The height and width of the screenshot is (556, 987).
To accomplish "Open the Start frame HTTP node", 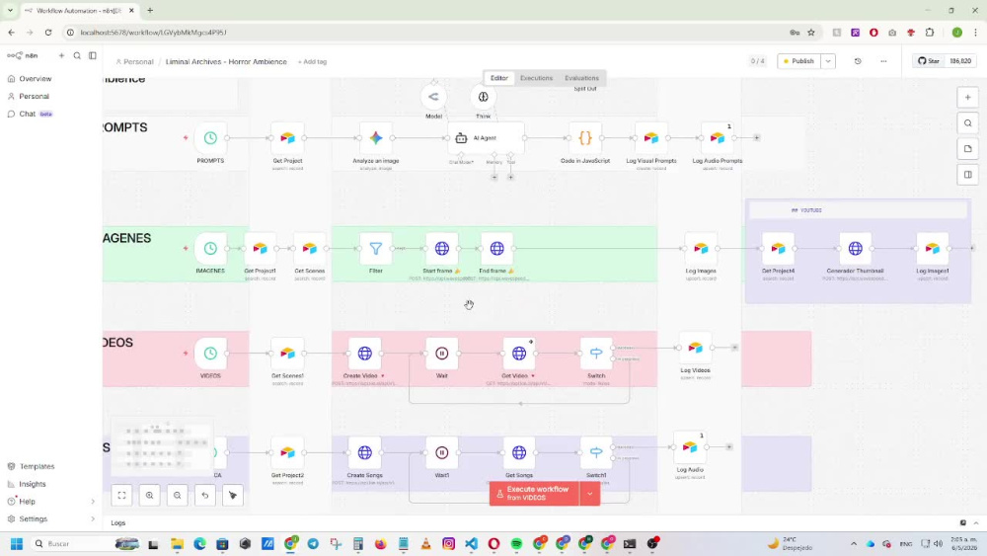I will (x=442, y=248).
